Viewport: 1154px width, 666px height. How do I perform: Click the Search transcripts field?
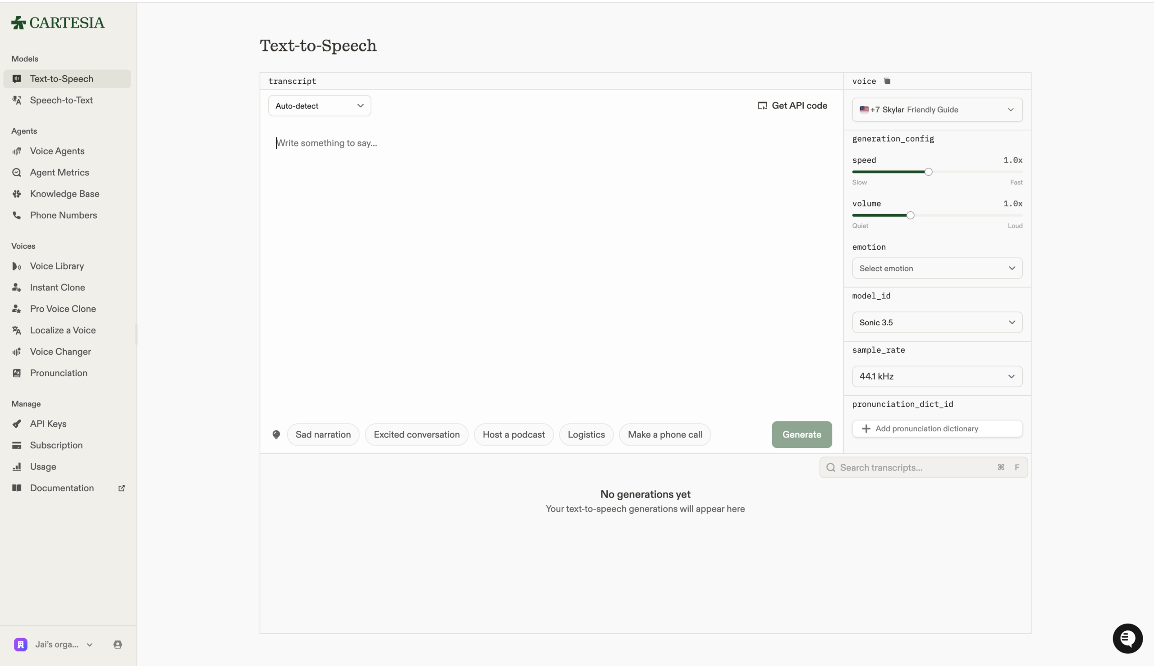tap(923, 467)
